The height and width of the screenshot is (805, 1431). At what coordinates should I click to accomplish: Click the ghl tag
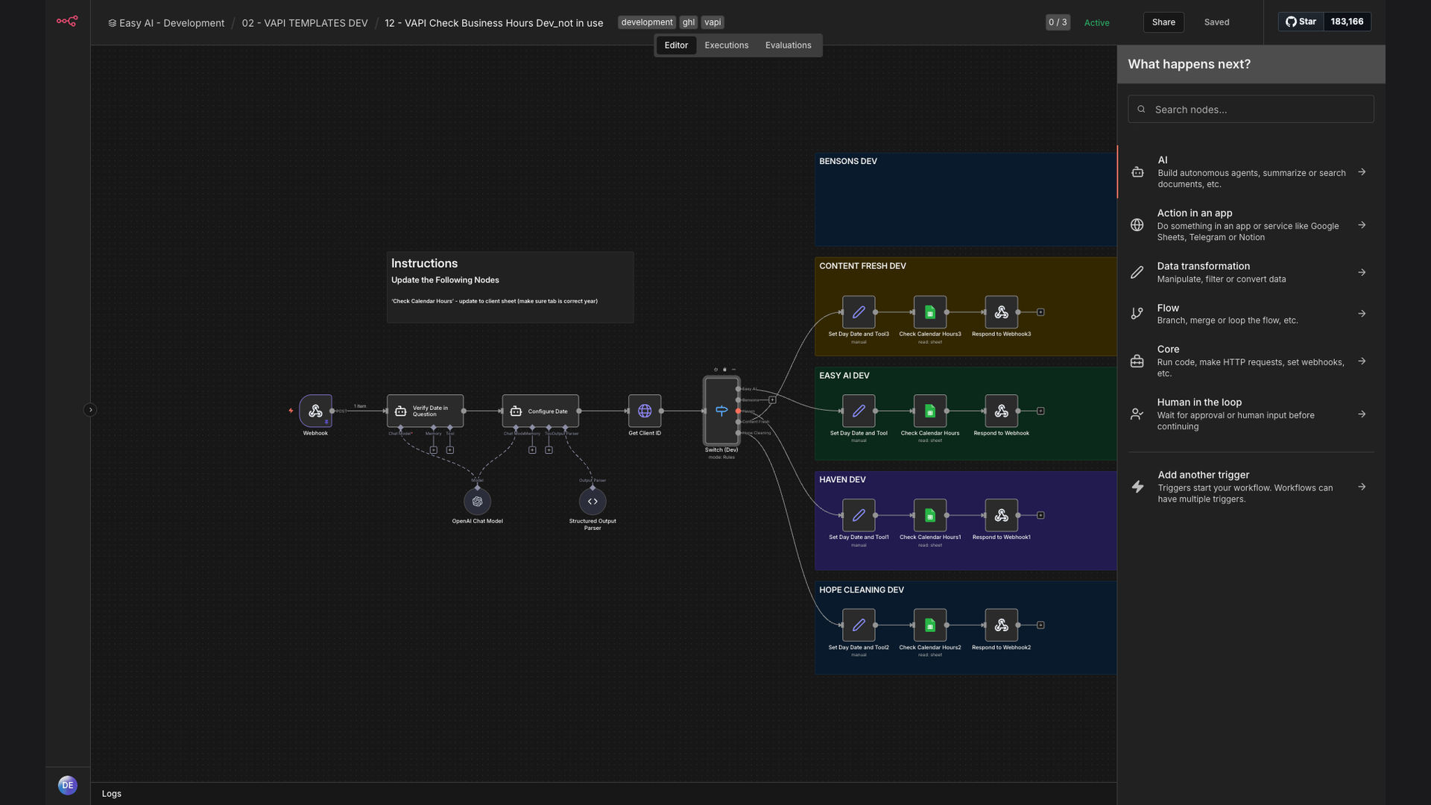(x=689, y=22)
